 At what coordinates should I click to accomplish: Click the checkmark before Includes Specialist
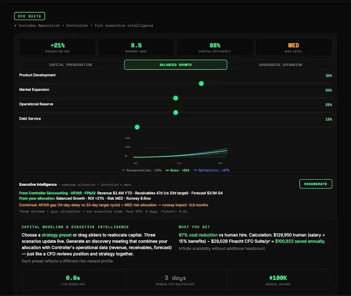coord(15,25)
